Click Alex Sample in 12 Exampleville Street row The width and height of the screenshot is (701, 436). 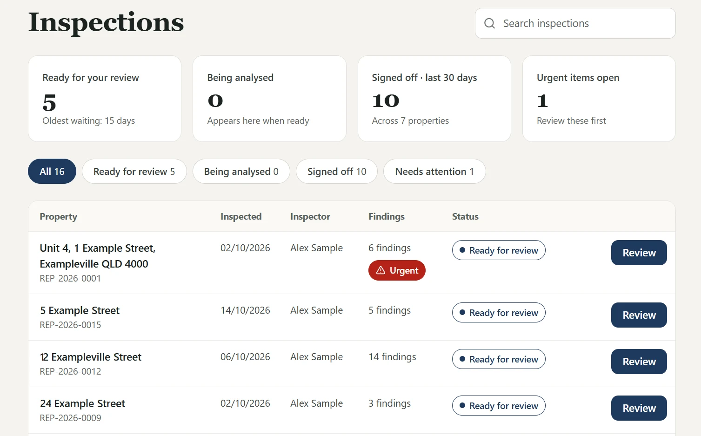(316, 357)
